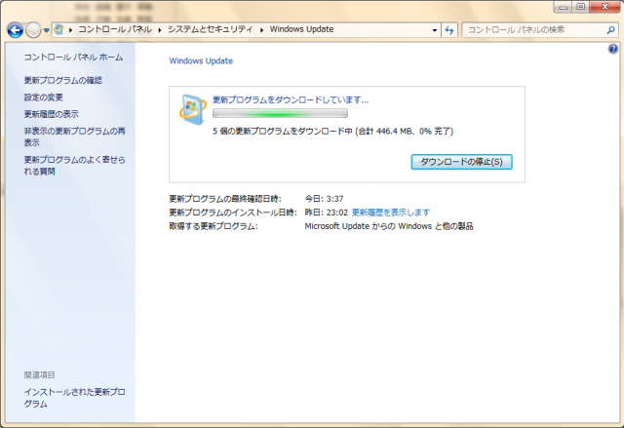Screen dimensions: 624x428
Task: Click 更新履歴を表示します link
Action: click(391, 213)
